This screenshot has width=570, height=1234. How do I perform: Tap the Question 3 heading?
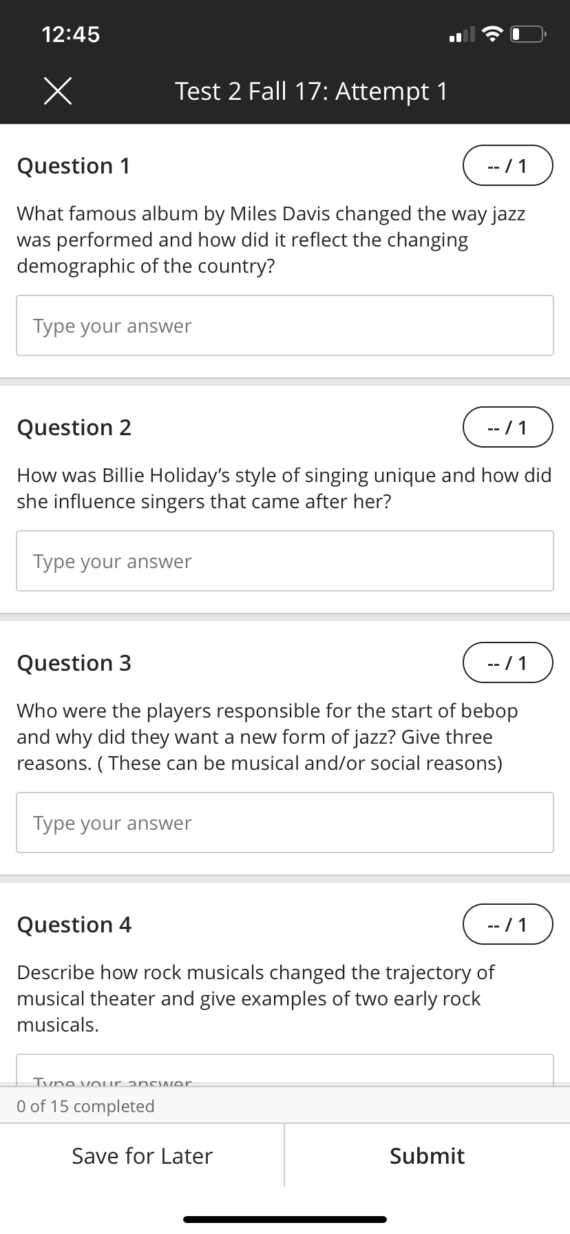point(74,662)
